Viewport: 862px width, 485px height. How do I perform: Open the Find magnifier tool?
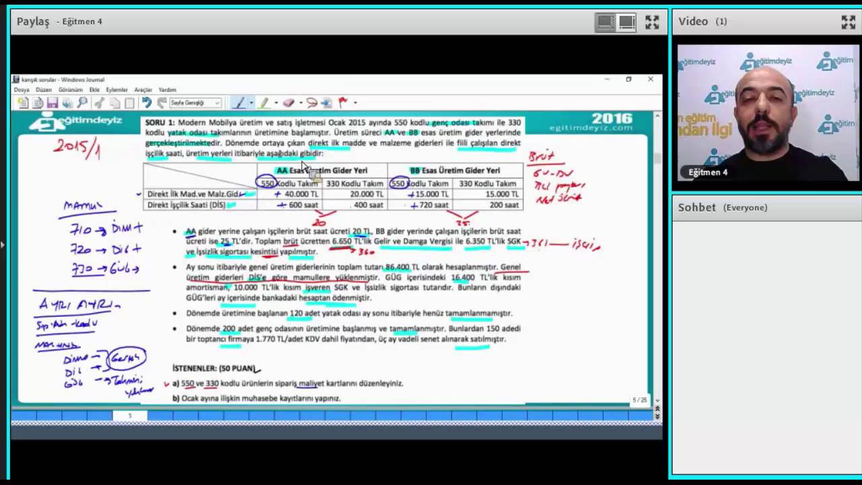tap(82, 103)
